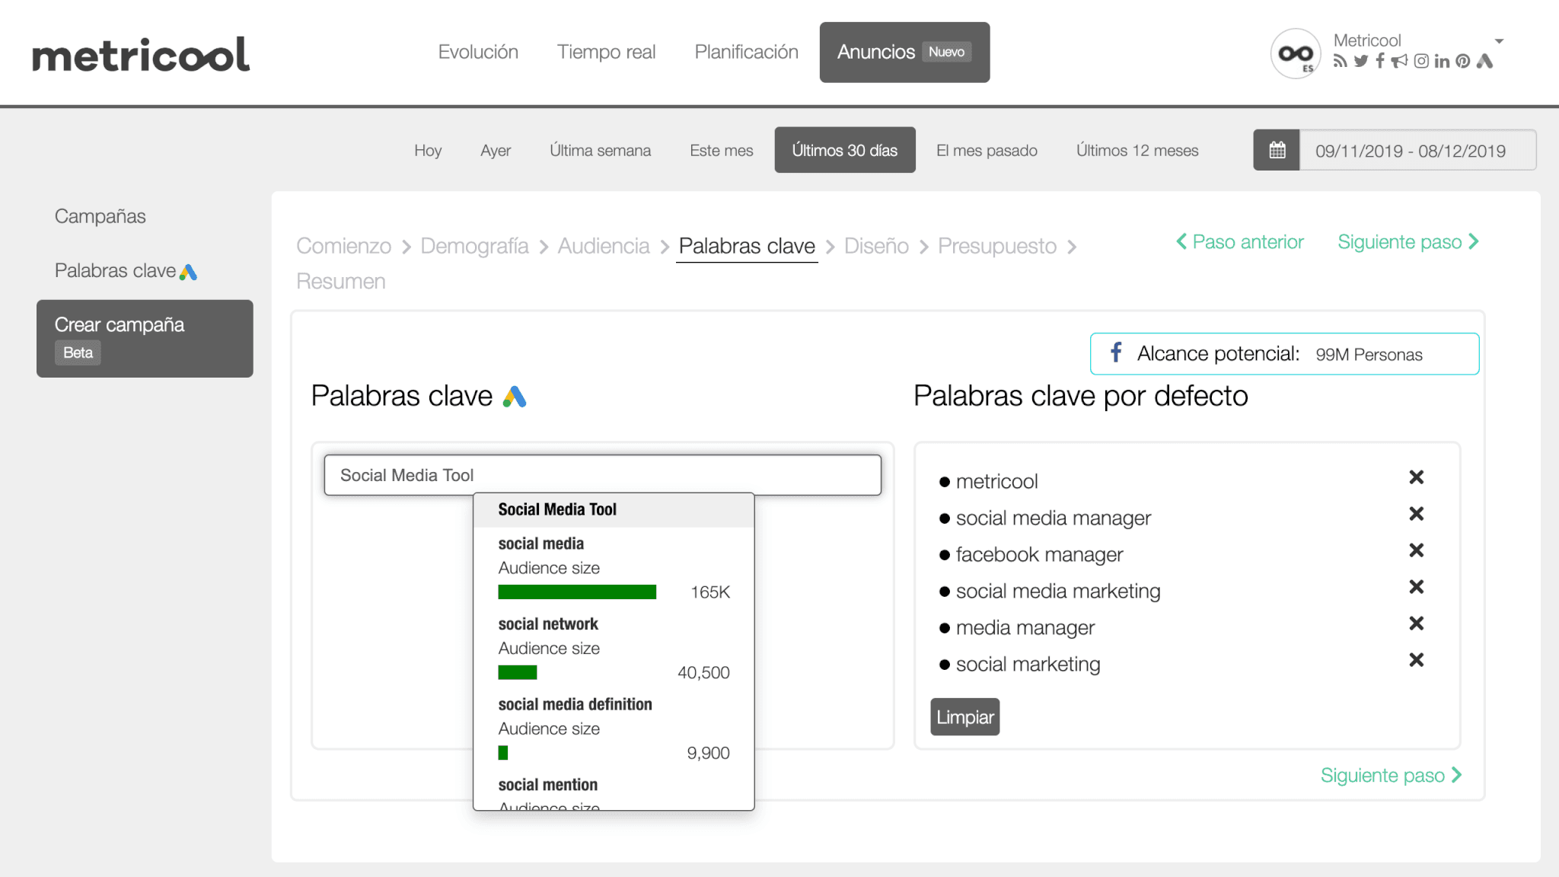
Task: Remove the social marketing keyword
Action: (1416, 660)
